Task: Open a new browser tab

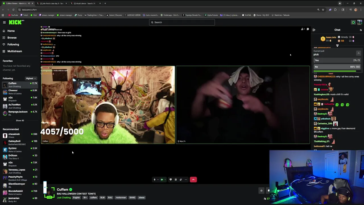Action: (x=105, y=3)
